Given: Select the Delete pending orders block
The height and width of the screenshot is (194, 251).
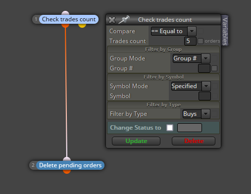Looking at the screenshot, I should pyautogui.click(x=70, y=165).
